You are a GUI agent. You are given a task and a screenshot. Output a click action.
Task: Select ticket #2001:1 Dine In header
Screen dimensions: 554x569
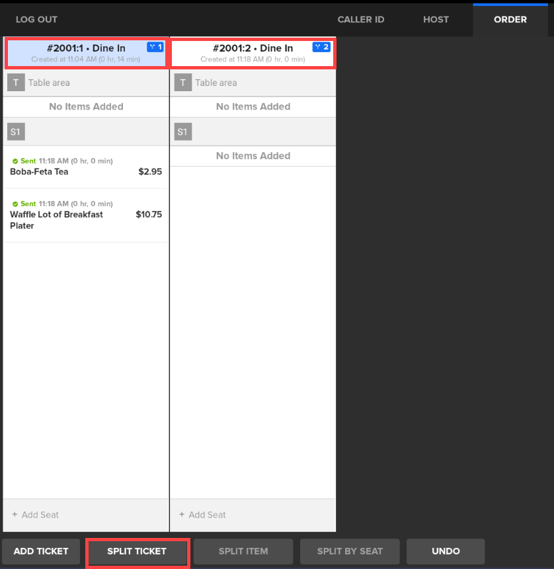86,53
